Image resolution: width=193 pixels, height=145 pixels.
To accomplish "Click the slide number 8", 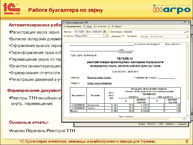I will coord(187,141).
